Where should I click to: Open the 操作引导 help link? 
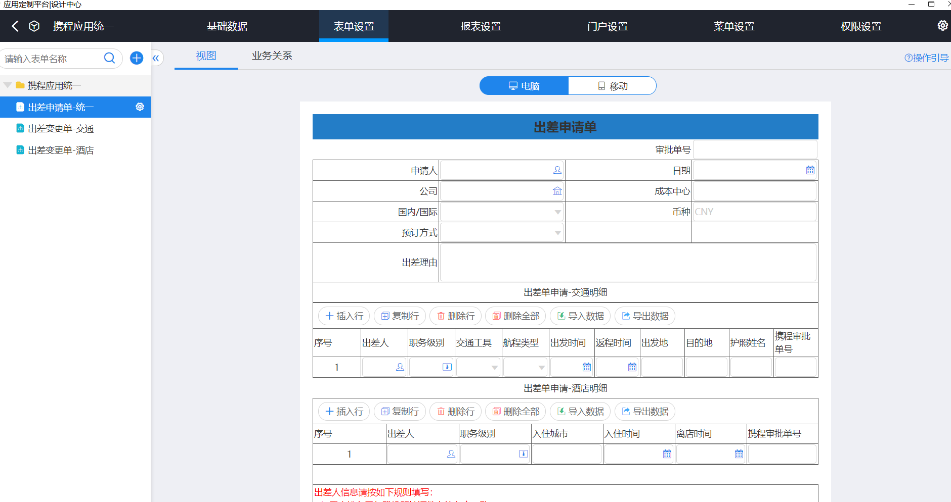926,58
